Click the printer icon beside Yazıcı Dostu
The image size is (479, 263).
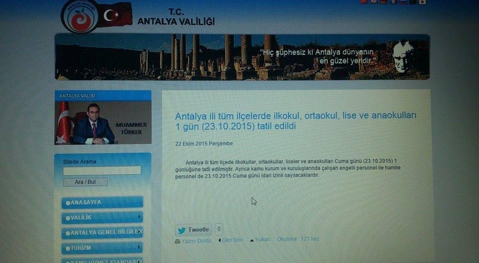tap(177, 241)
